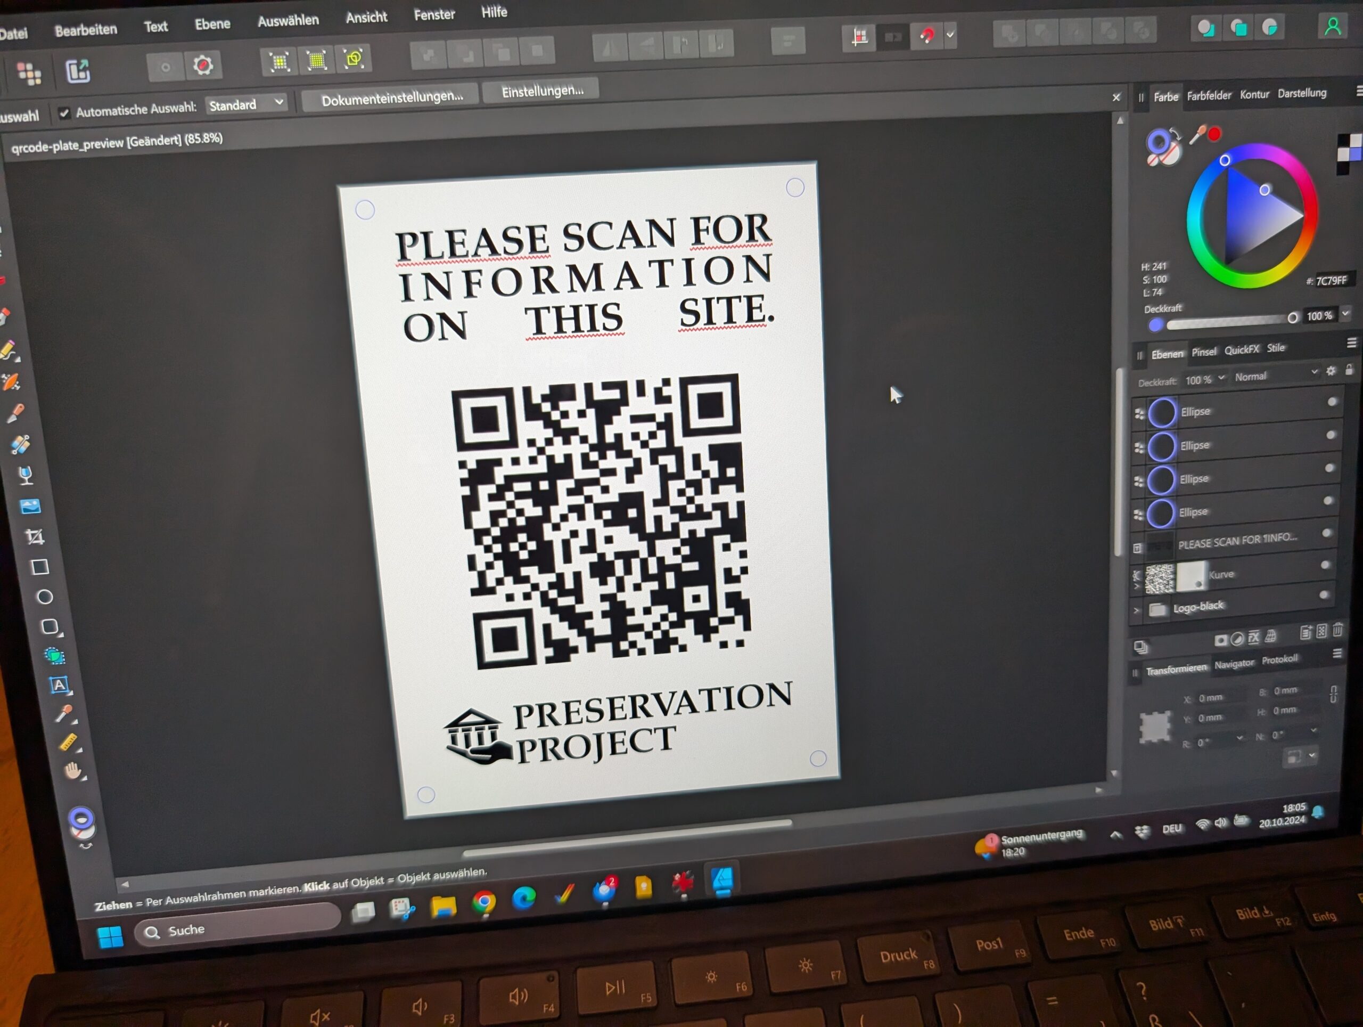Toggle the transform aspect ratio link
This screenshot has height=1027, width=1363.
(1333, 695)
